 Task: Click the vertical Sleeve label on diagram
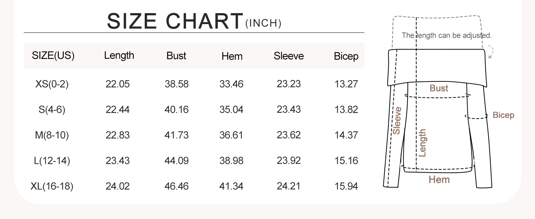point(397,120)
